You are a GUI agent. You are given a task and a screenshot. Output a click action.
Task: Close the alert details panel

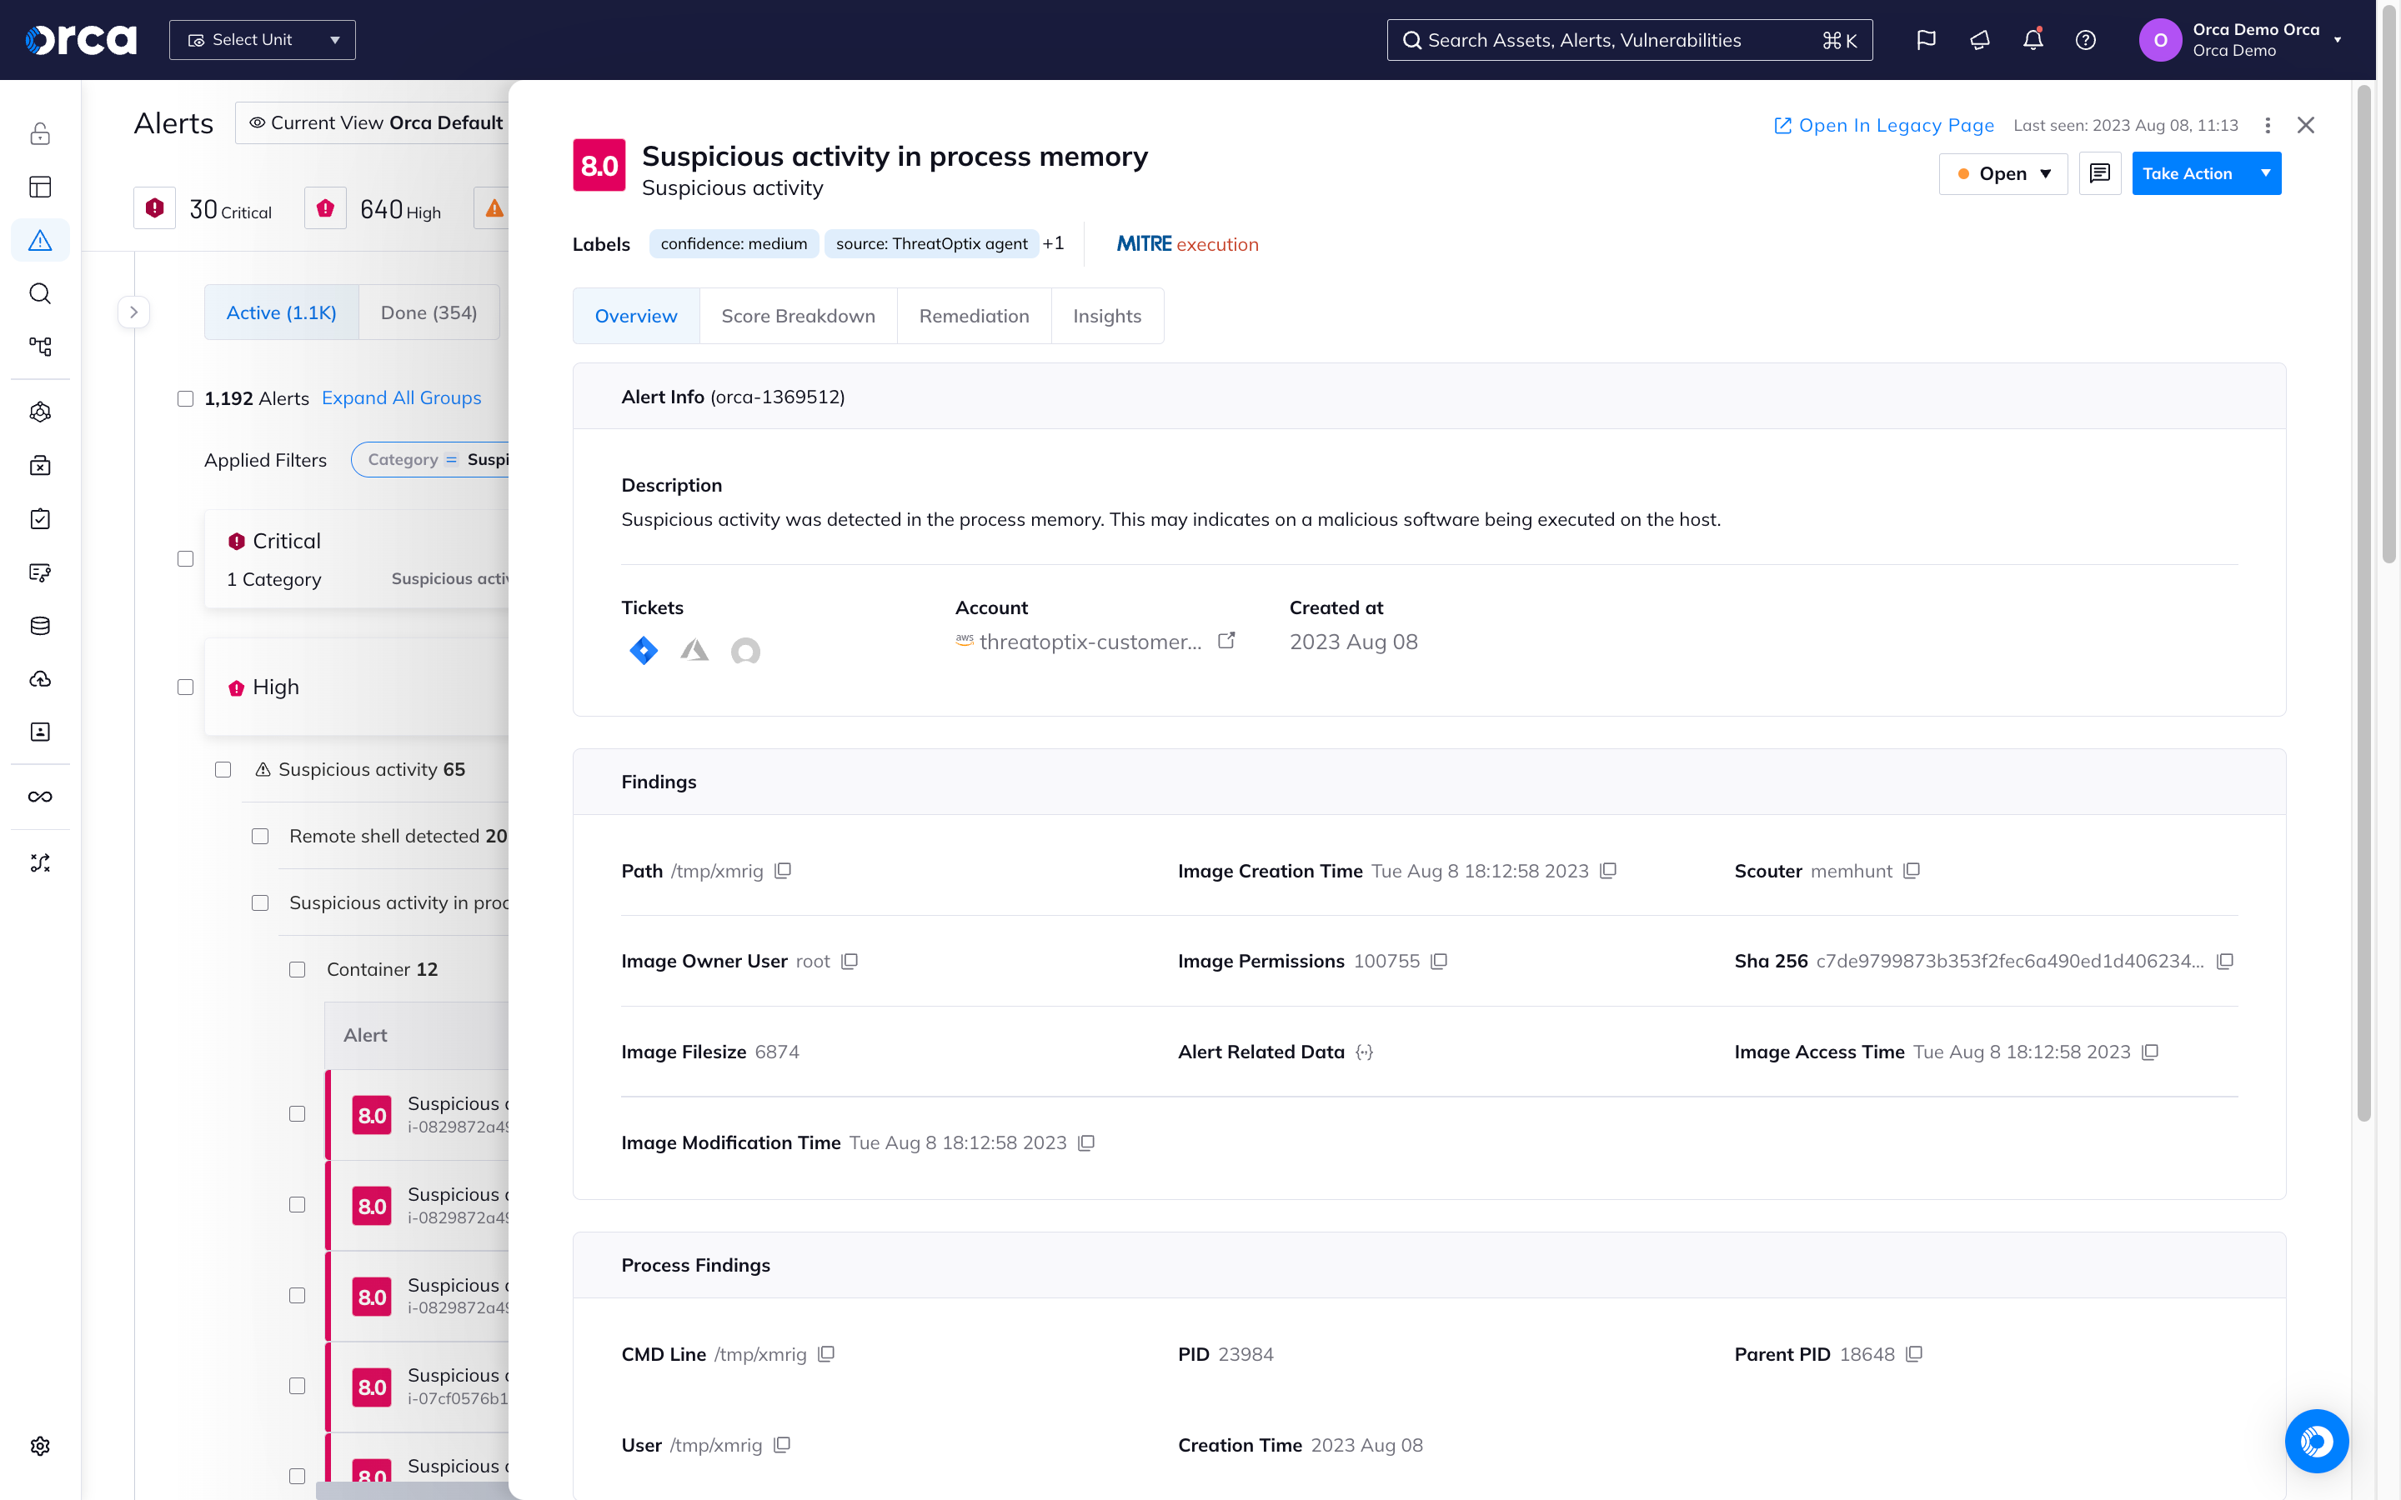[2306, 125]
